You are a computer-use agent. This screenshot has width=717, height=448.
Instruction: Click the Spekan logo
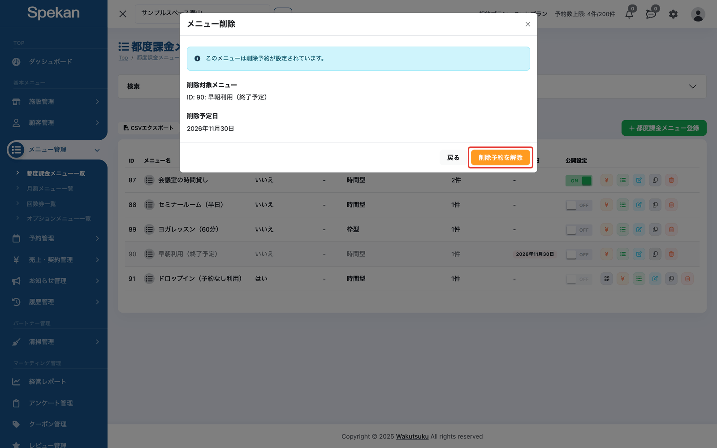point(53,13)
